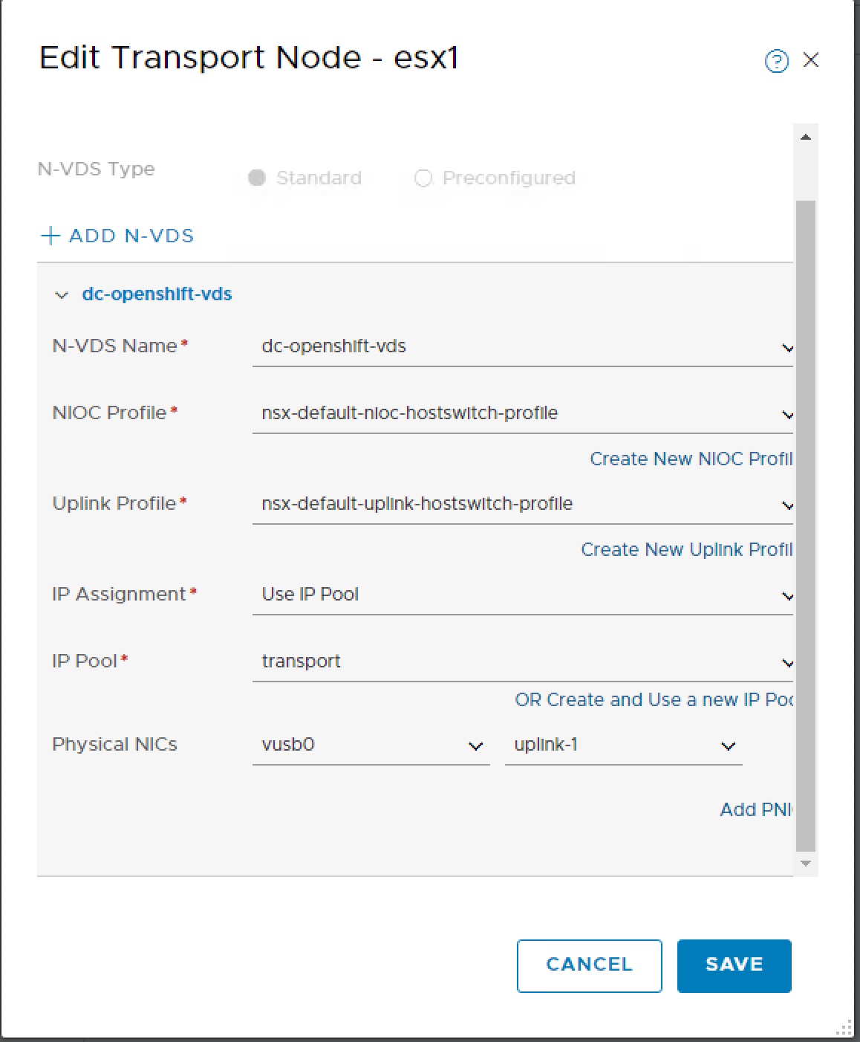The image size is (860, 1042).
Task: Click the X to close the dialog
Action: [811, 61]
